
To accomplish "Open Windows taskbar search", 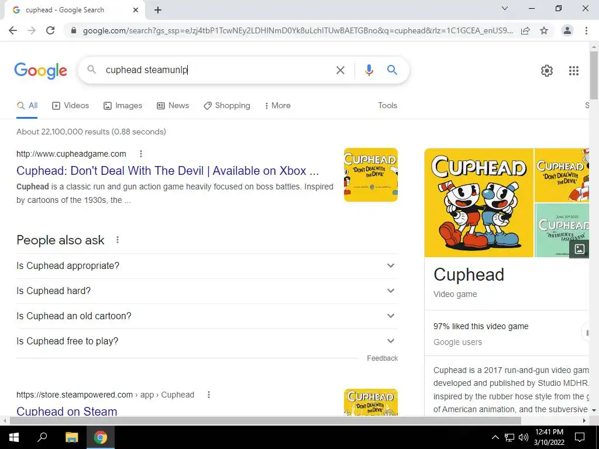I will coord(42,437).
